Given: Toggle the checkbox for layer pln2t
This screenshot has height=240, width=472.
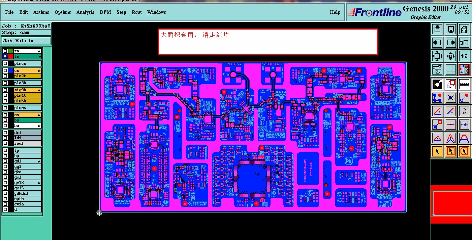Looking at the screenshot, I should pos(5,76).
